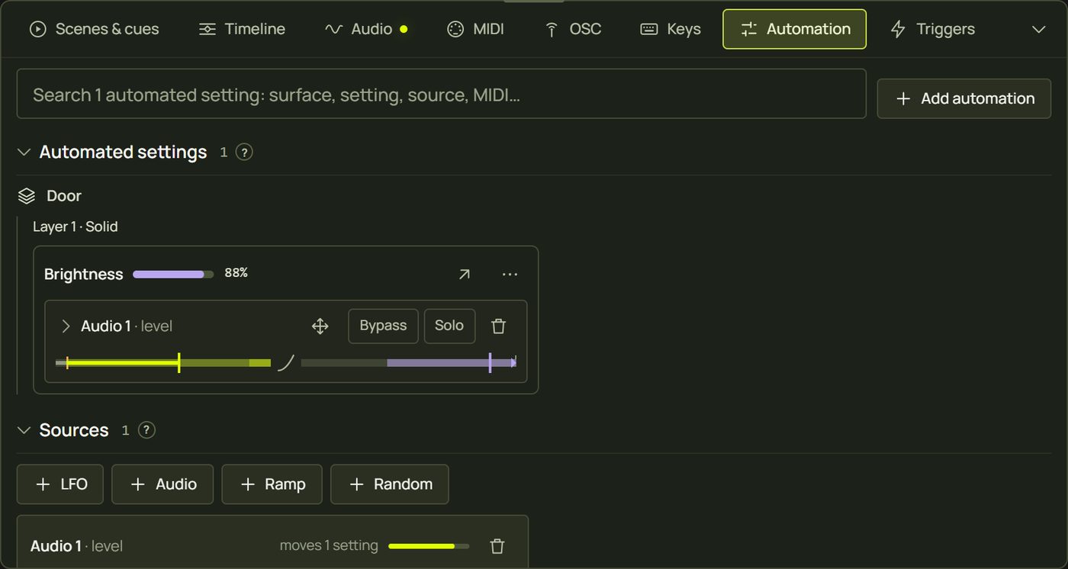
Task: Add a new Ramp source
Action: point(272,484)
